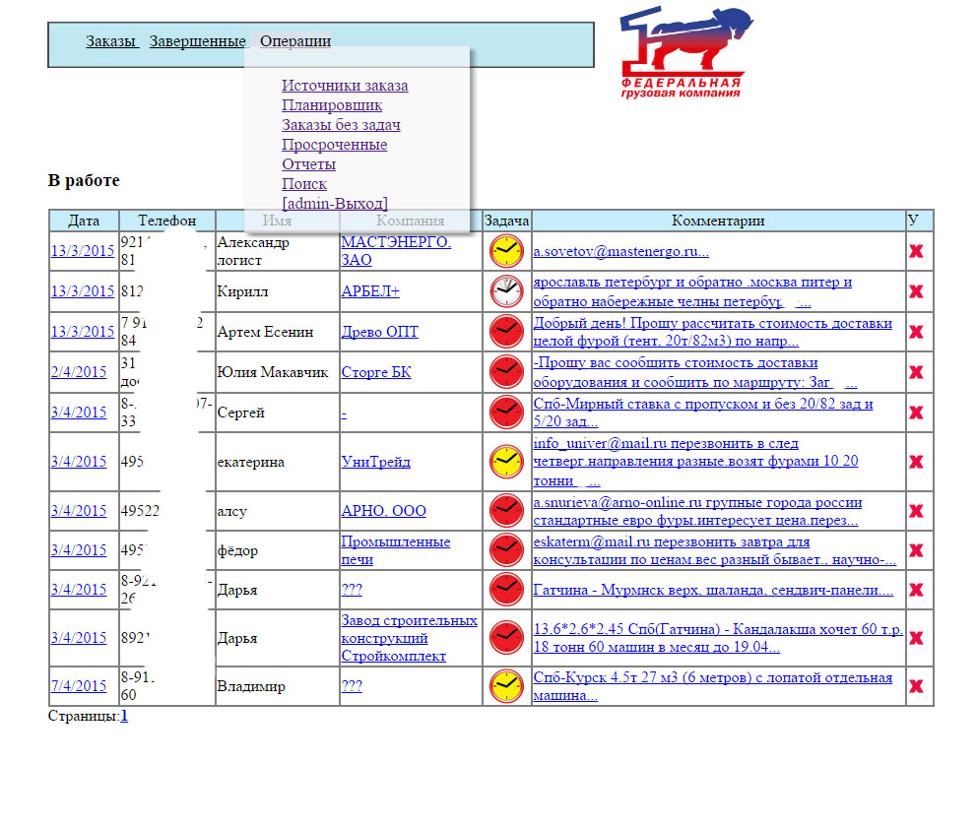Open Поиск from the Операции menu

(x=303, y=184)
